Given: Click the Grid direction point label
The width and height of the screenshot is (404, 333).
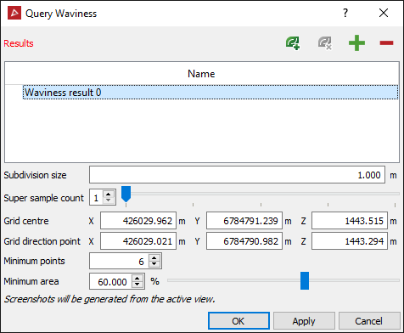Looking at the screenshot, I should 42,241.
